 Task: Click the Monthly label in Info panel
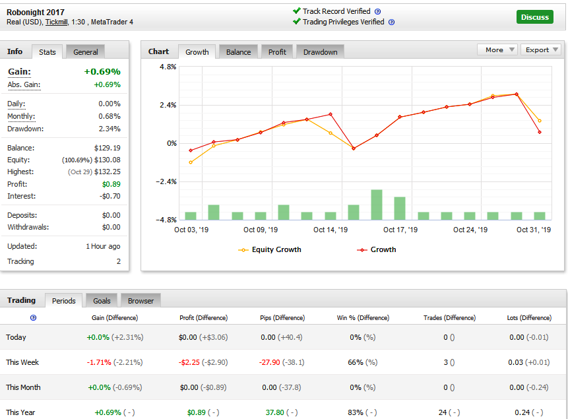tap(21, 116)
